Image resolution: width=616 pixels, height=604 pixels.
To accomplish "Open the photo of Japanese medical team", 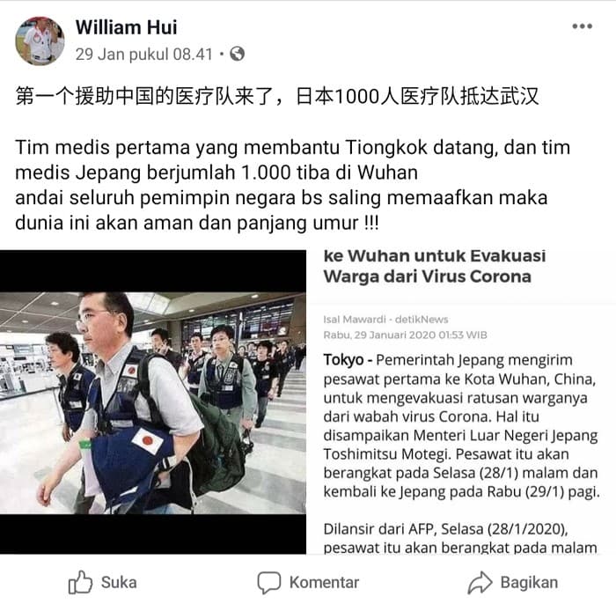I will pyautogui.click(x=153, y=402).
